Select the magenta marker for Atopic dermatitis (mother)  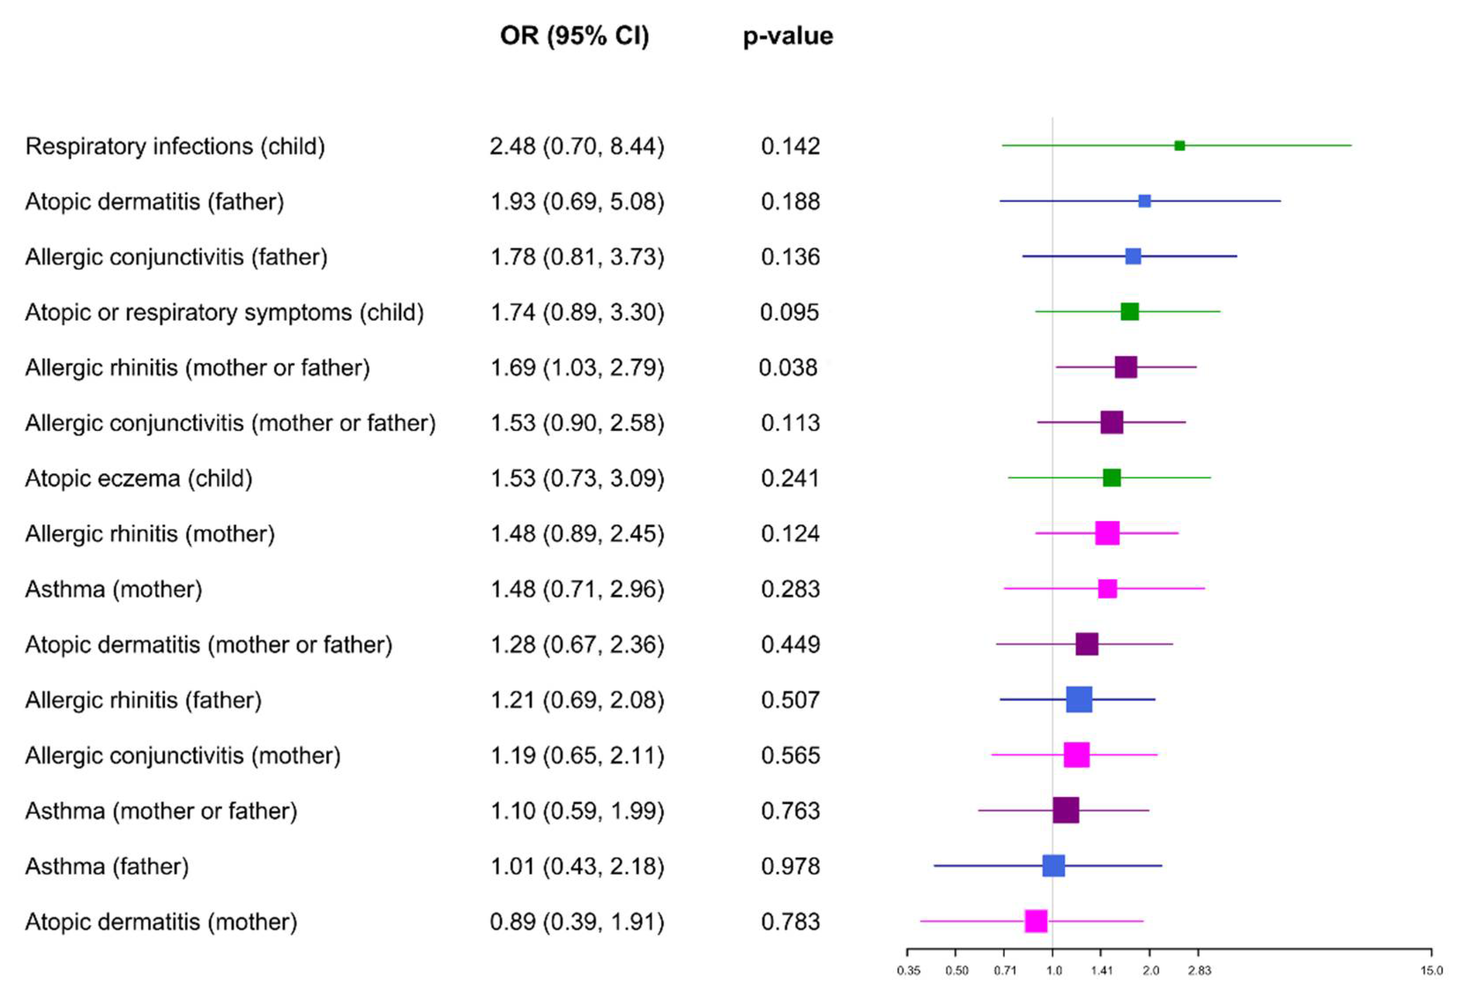[x=1036, y=921]
